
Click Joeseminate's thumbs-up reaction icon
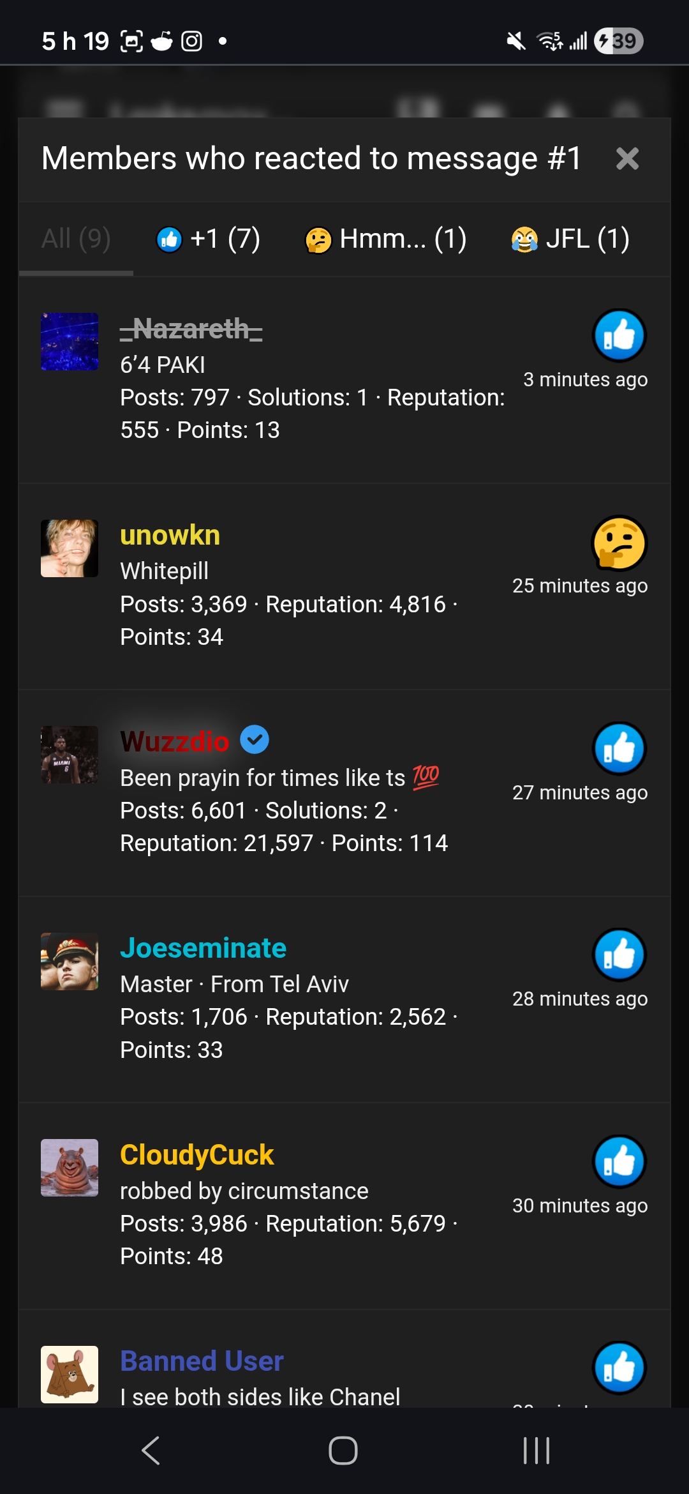(619, 954)
